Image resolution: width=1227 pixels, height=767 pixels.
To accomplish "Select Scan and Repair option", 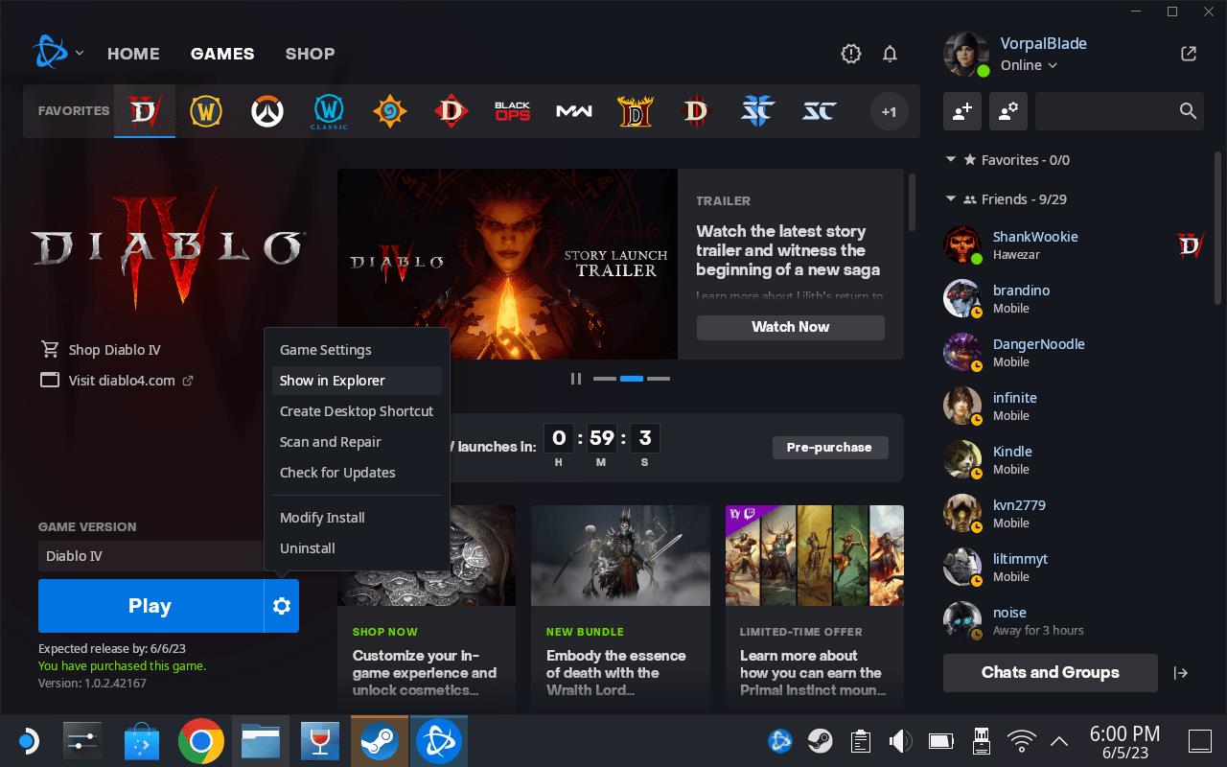I will click(x=331, y=442).
